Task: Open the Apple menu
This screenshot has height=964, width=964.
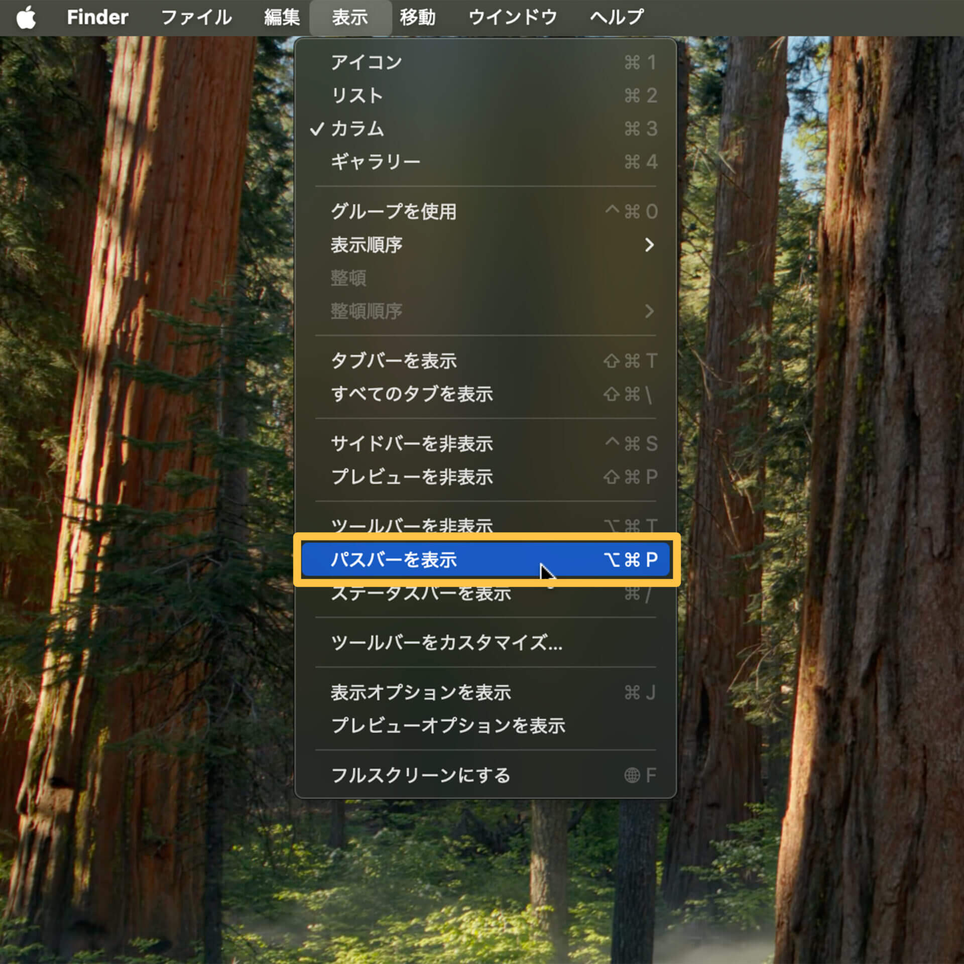Action: pyautogui.click(x=26, y=18)
